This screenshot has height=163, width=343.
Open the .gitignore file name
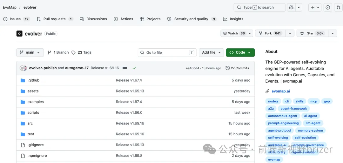tap(36, 145)
